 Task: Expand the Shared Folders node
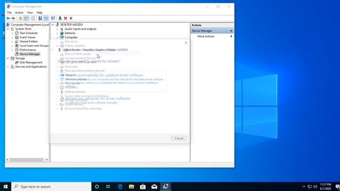point(12,41)
